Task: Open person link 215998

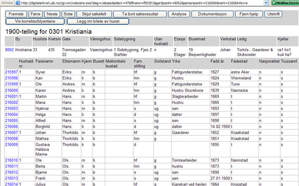Action: coord(11,78)
